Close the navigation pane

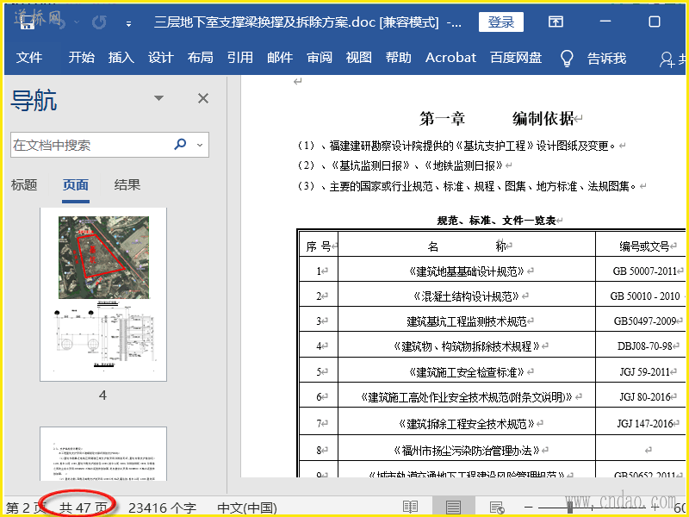(x=203, y=98)
